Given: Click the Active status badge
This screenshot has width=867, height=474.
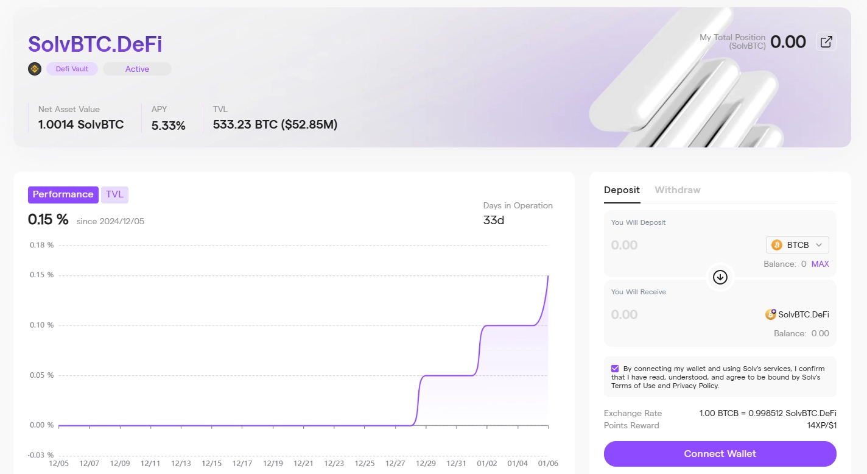Looking at the screenshot, I should pos(137,69).
